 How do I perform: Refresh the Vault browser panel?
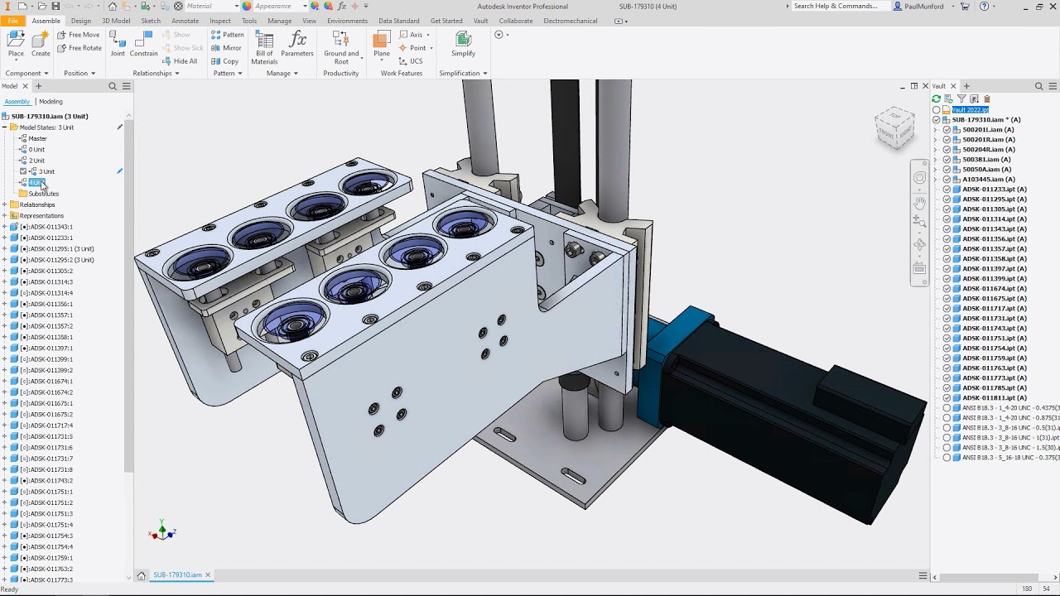[x=937, y=99]
